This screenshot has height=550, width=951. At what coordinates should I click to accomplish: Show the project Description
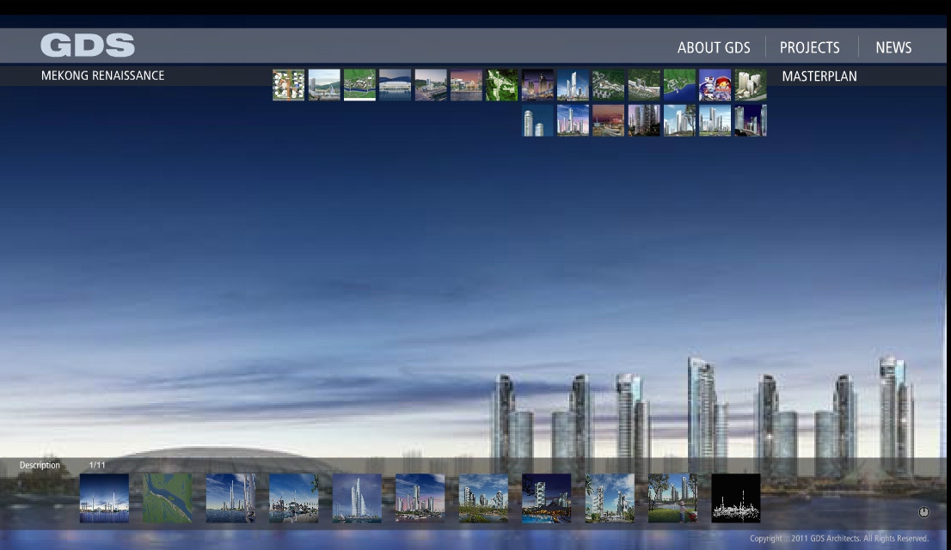(x=40, y=465)
